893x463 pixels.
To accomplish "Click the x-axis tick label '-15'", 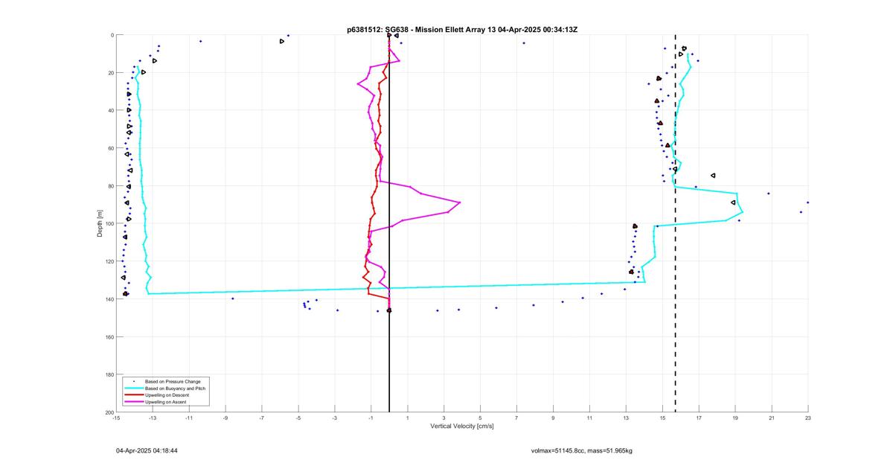I will pos(116,418).
